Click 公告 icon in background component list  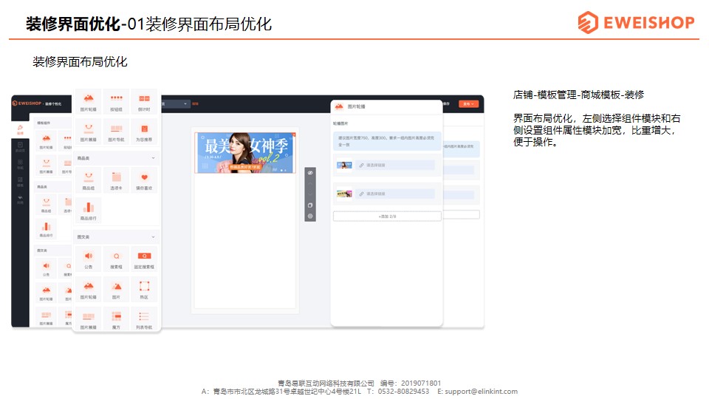pyautogui.click(x=46, y=267)
